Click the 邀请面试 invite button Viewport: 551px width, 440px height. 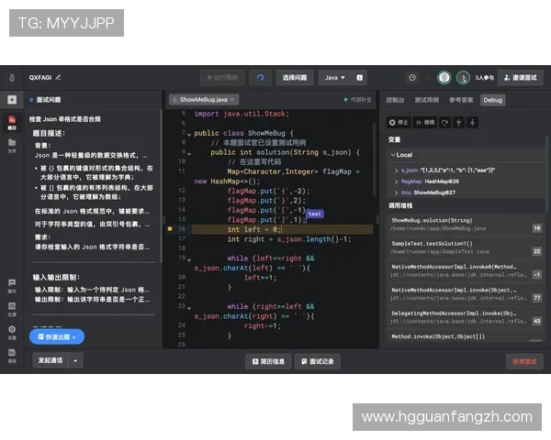pyautogui.click(x=521, y=78)
